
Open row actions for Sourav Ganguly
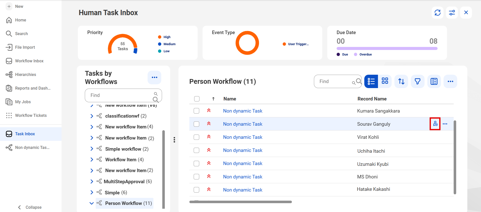coord(445,124)
